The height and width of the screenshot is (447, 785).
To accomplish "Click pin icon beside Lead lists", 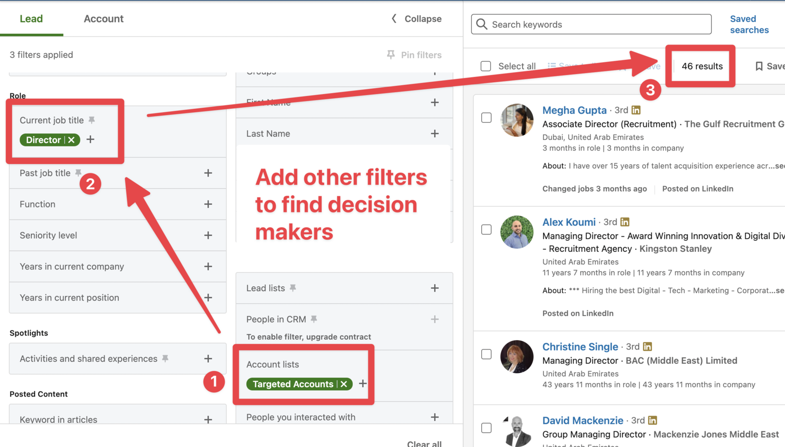I will click(x=293, y=288).
